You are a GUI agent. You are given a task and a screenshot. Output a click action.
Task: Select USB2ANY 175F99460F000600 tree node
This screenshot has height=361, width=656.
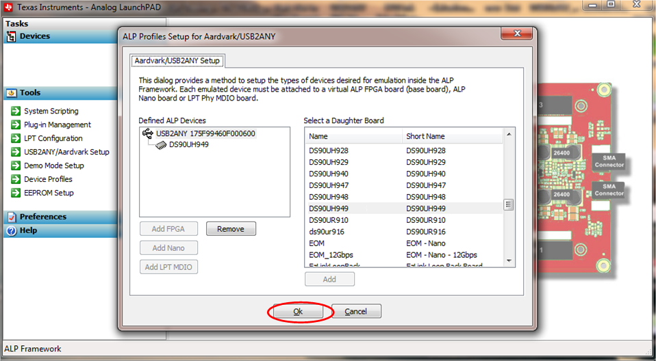click(205, 134)
